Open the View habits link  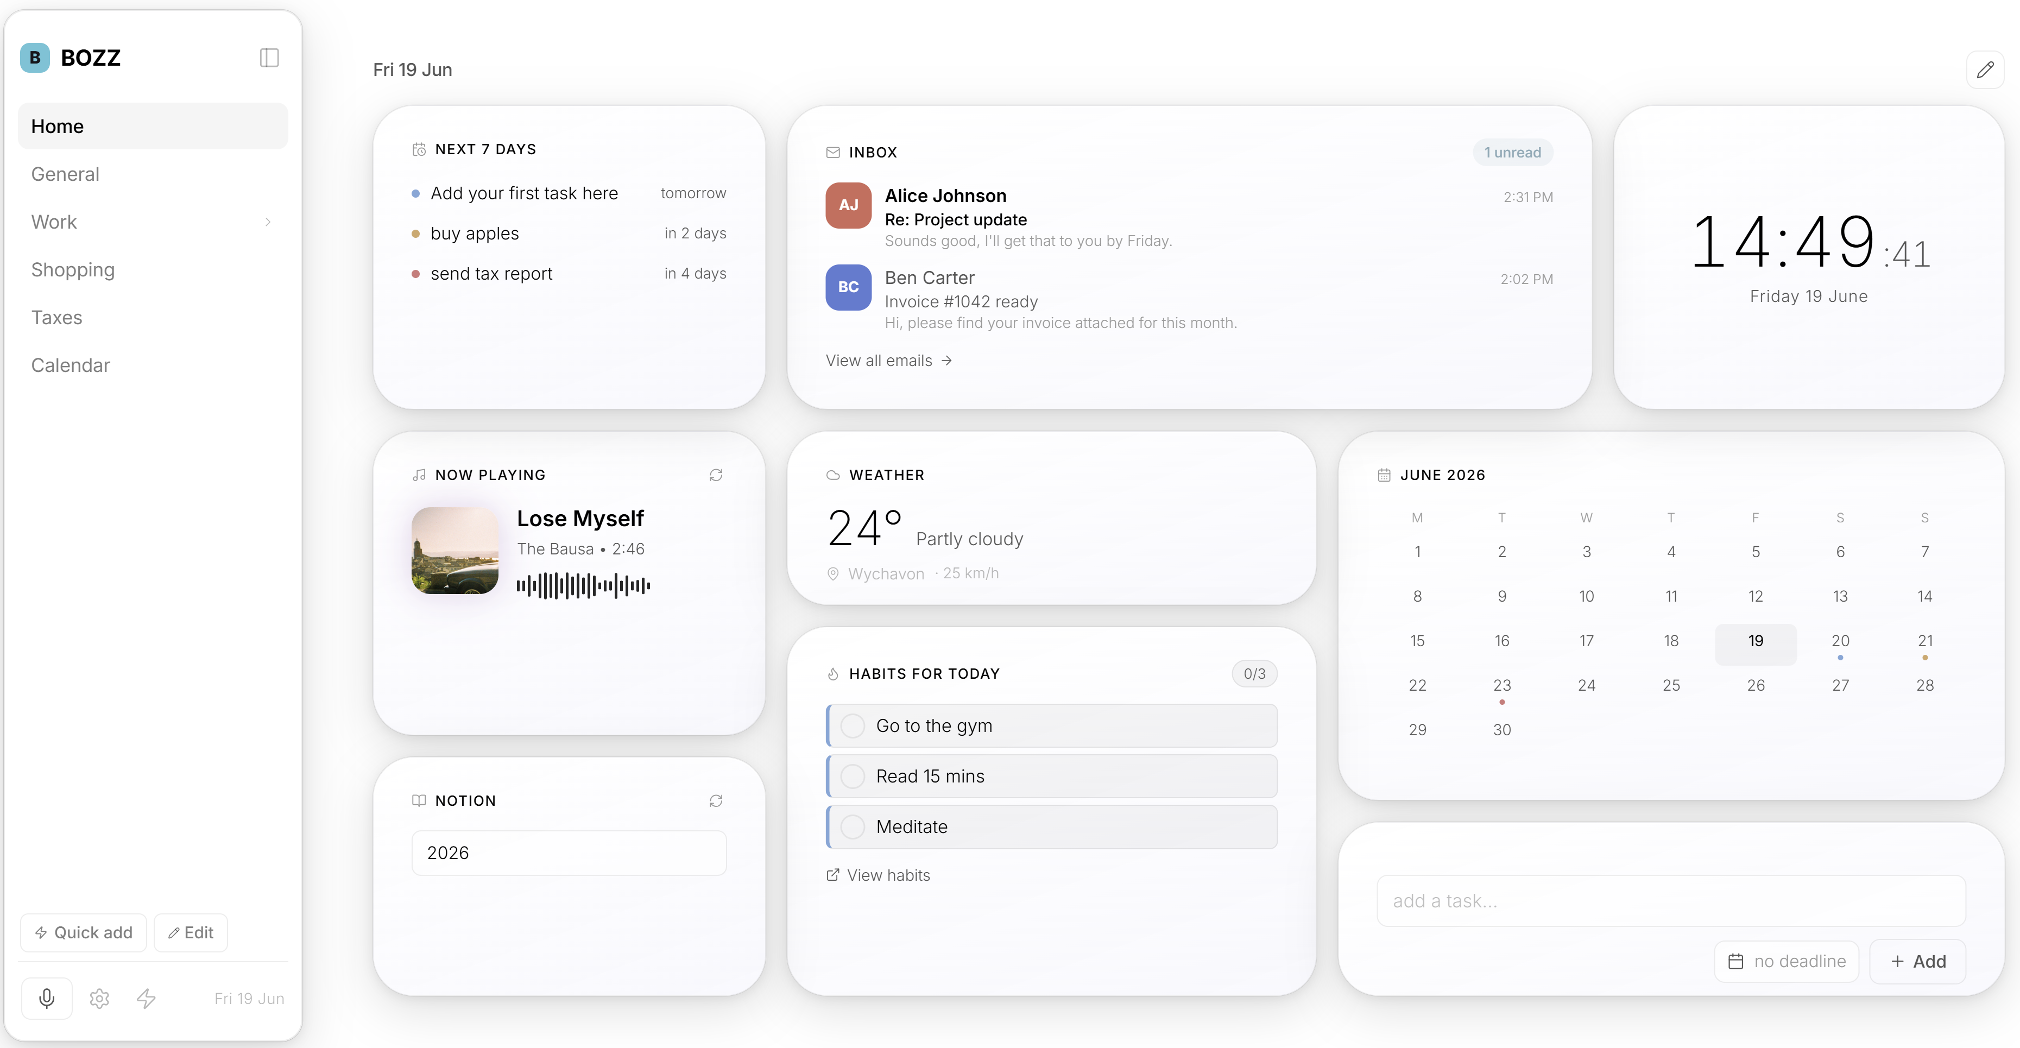[878, 875]
